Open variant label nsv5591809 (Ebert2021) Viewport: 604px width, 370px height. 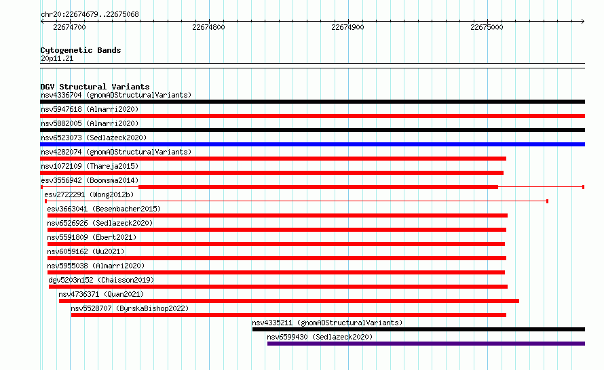[92, 237]
